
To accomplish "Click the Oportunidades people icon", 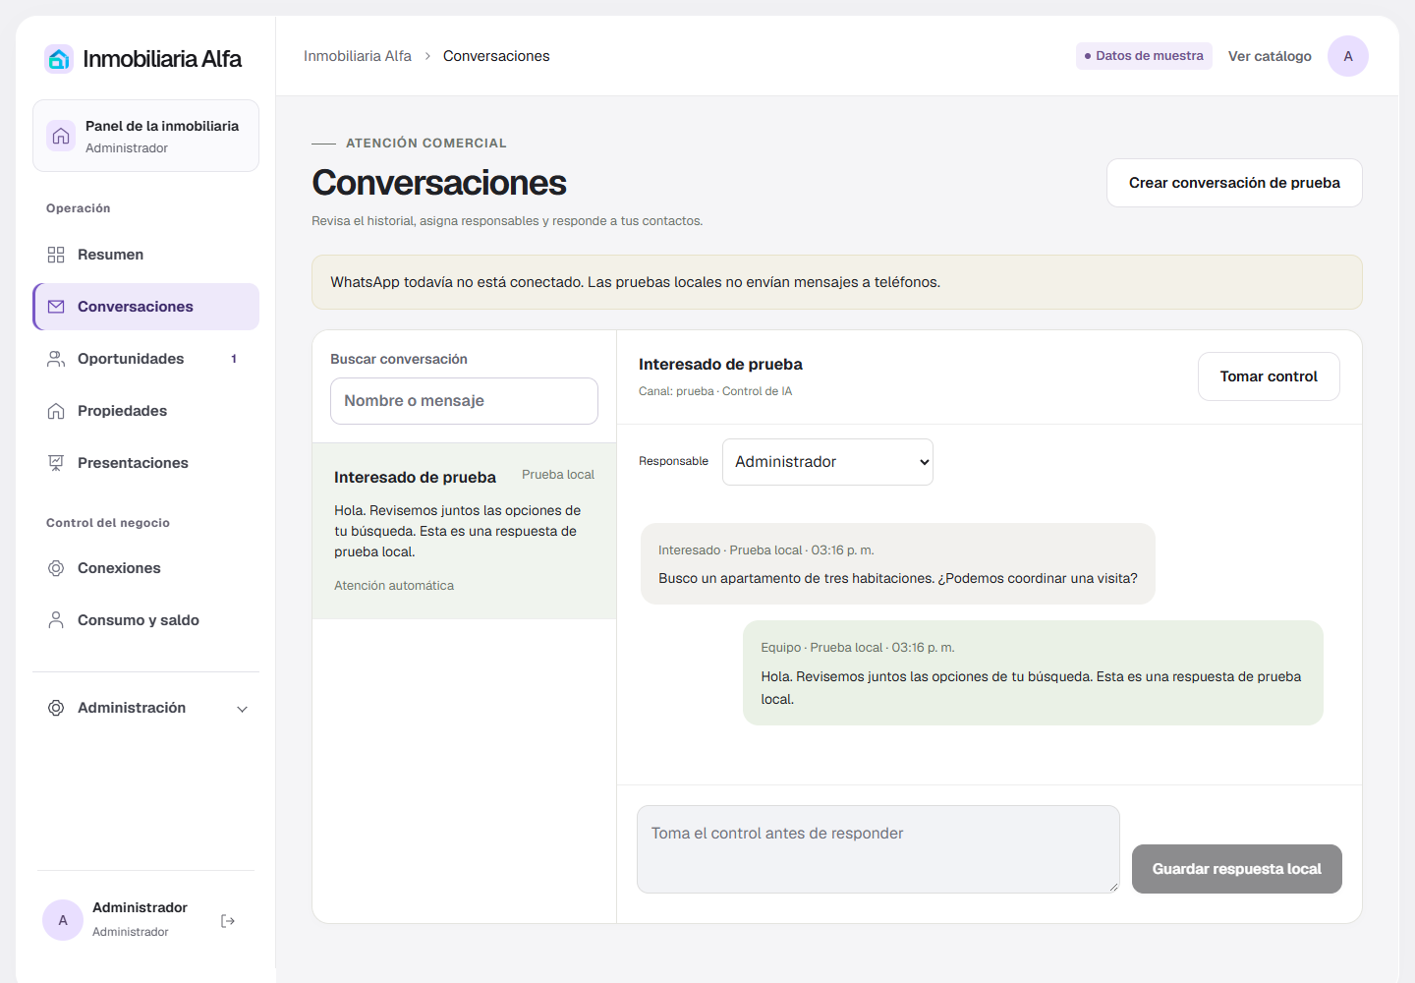I will coord(56,359).
